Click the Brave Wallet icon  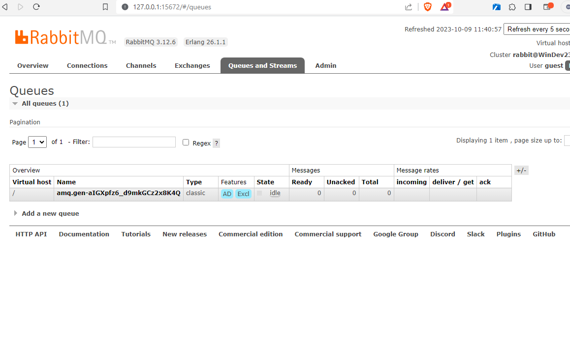[x=546, y=7]
